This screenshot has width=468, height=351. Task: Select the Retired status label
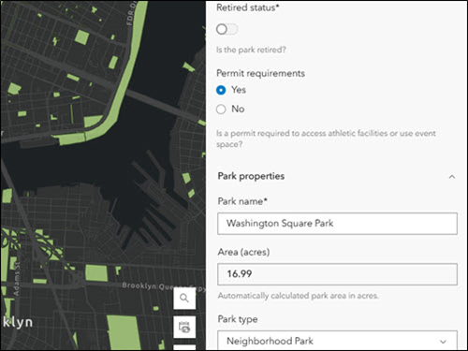click(247, 7)
